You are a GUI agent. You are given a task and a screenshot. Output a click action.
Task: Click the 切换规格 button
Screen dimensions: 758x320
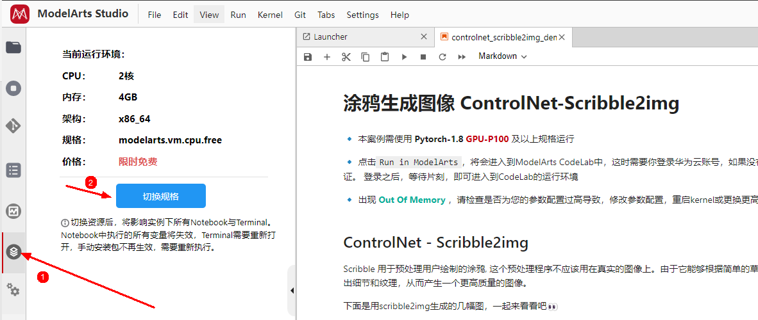(x=161, y=196)
